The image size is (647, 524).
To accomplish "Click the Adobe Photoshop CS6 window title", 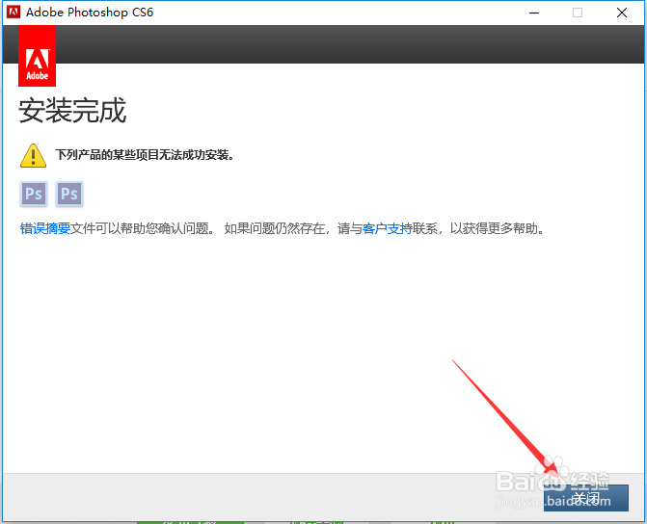I will (90, 13).
